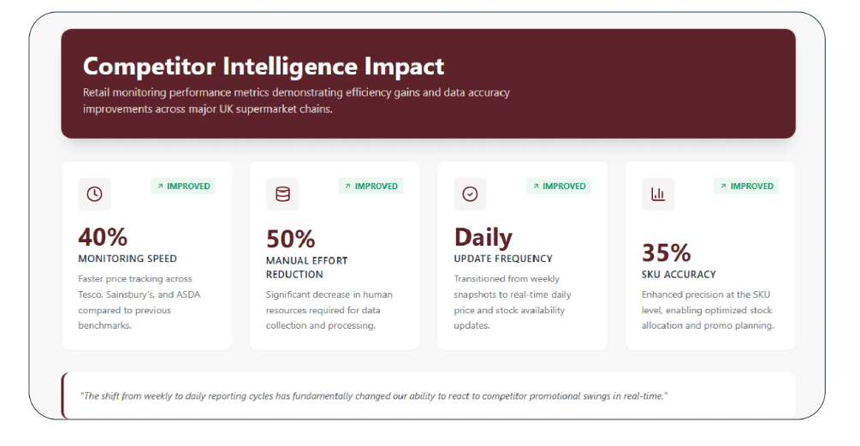
Task: Select the MANUAL EFFORT REDUCTION label
Action: click(306, 267)
